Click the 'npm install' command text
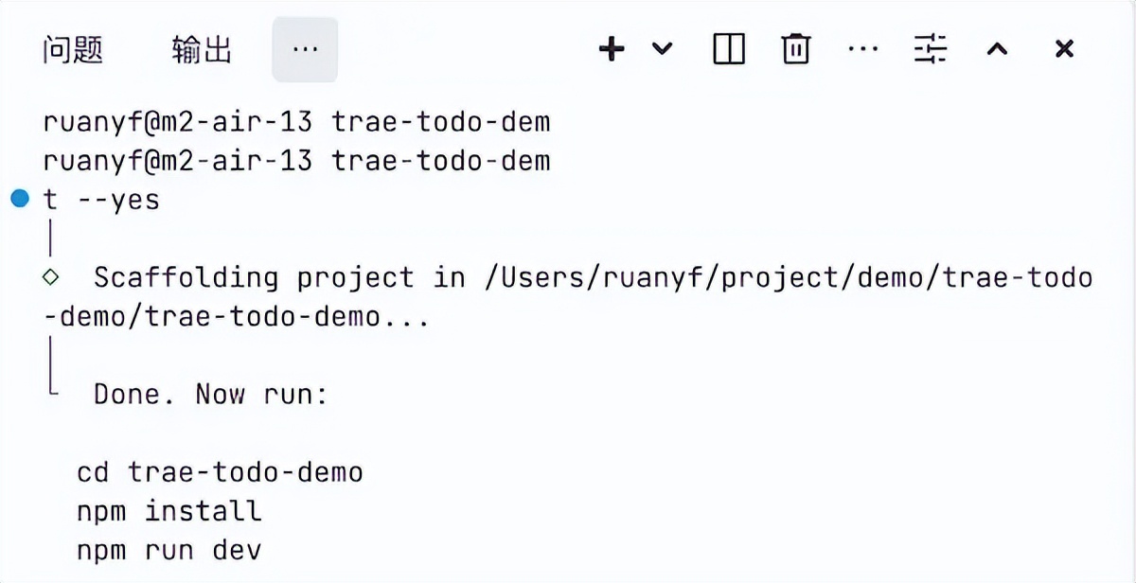The height and width of the screenshot is (583, 1136). coord(169,511)
